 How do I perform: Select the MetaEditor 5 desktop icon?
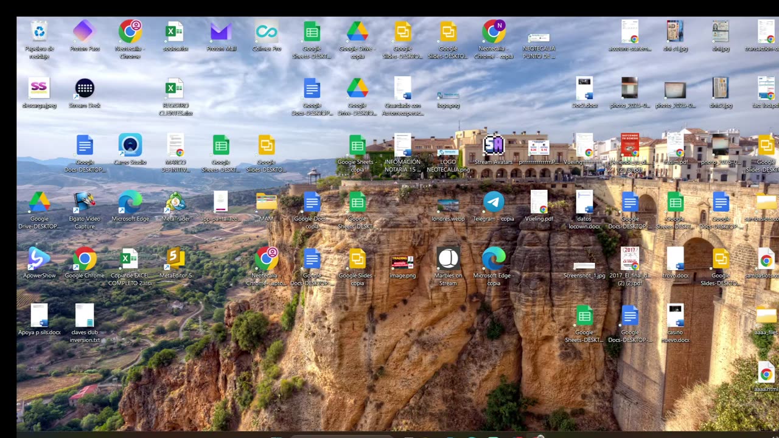(x=175, y=259)
